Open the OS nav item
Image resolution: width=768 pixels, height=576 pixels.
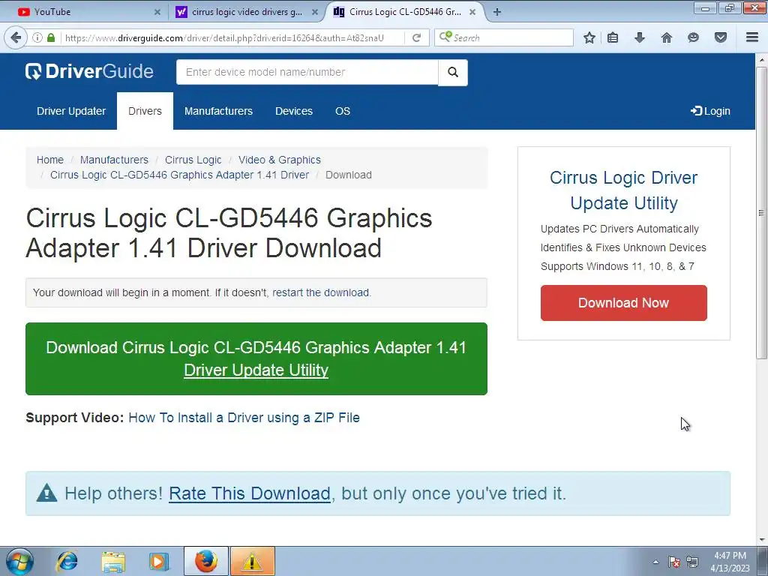[x=343, y=111]
